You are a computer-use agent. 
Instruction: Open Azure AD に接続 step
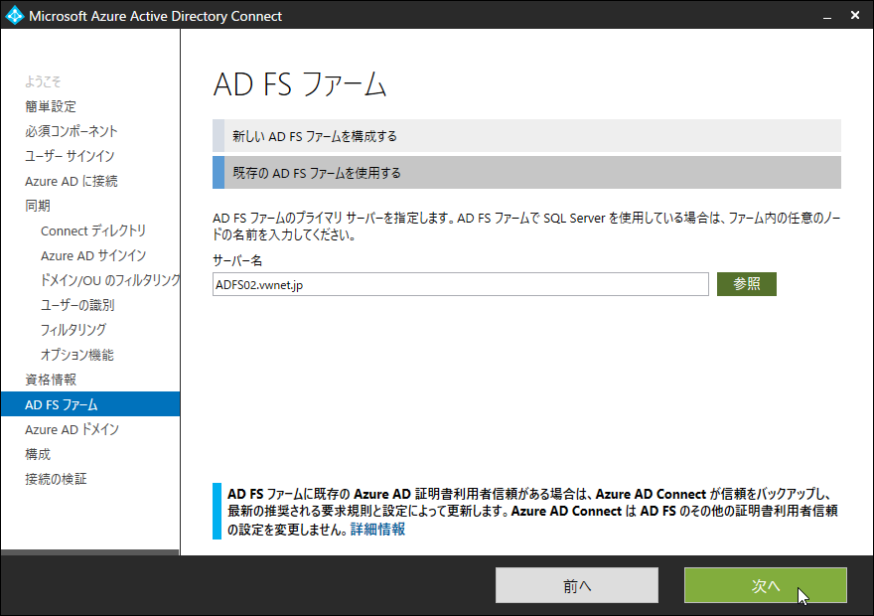(71, 181)
